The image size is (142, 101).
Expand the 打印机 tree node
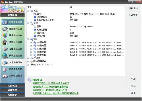(x=28, y=58)
